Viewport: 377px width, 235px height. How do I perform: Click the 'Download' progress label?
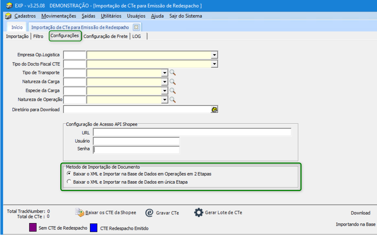pos(360,213)
